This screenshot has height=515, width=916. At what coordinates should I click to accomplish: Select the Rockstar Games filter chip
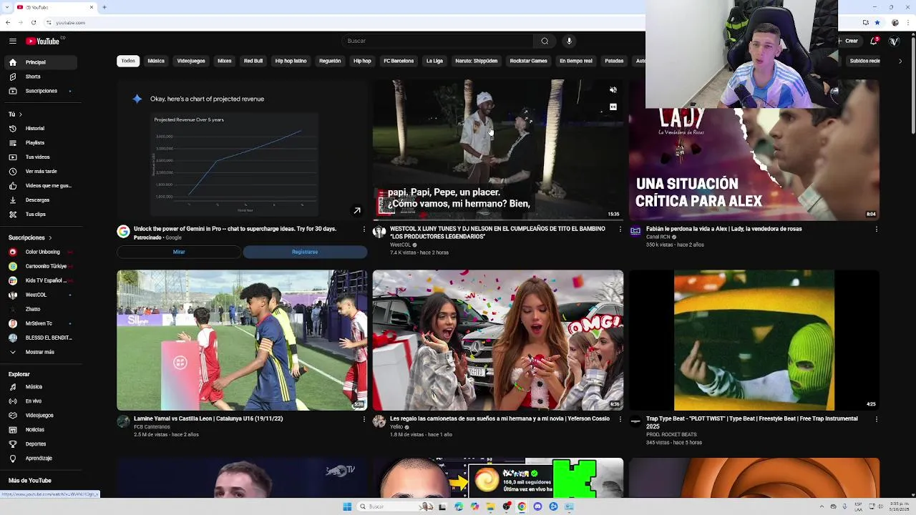(529, 61)
